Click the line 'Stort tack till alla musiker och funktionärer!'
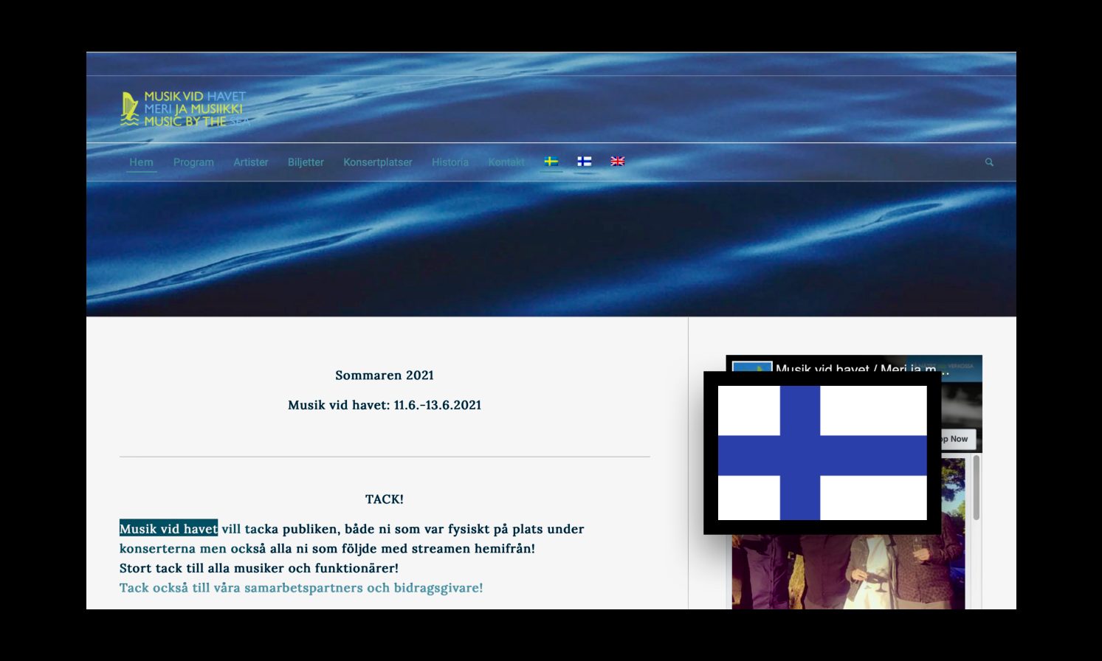 (259, 568)
